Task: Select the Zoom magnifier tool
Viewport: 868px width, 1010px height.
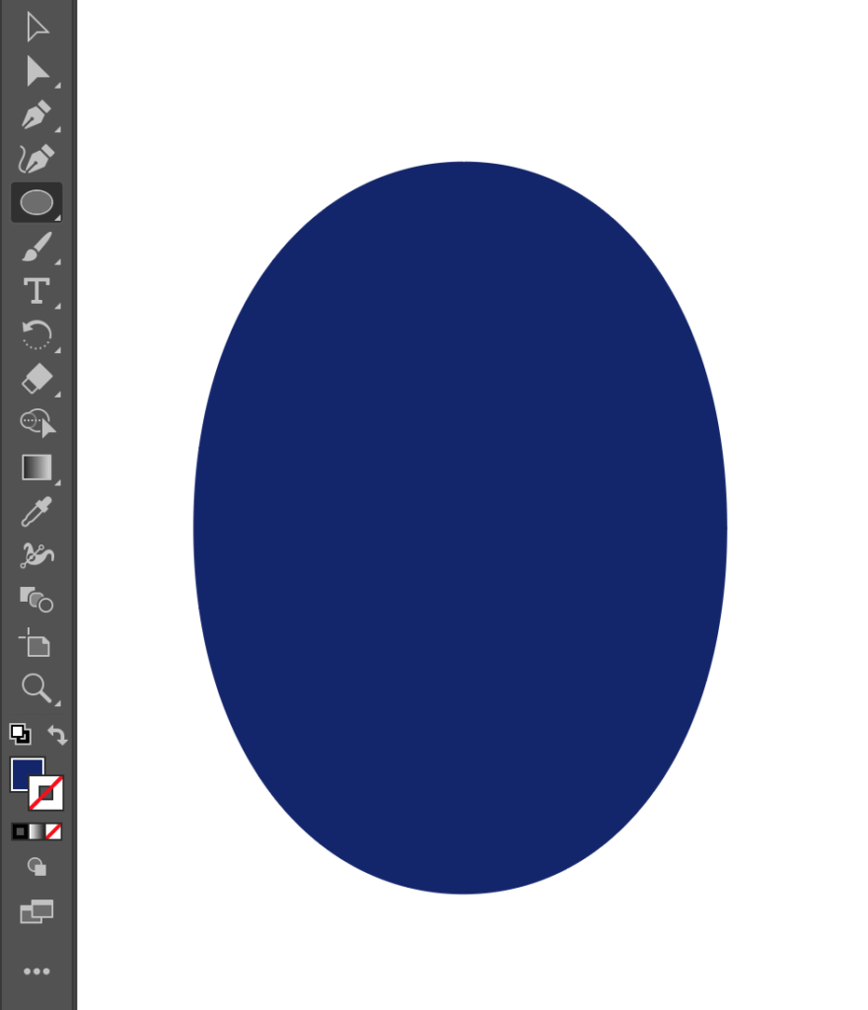Action: [x=36, y=687]
